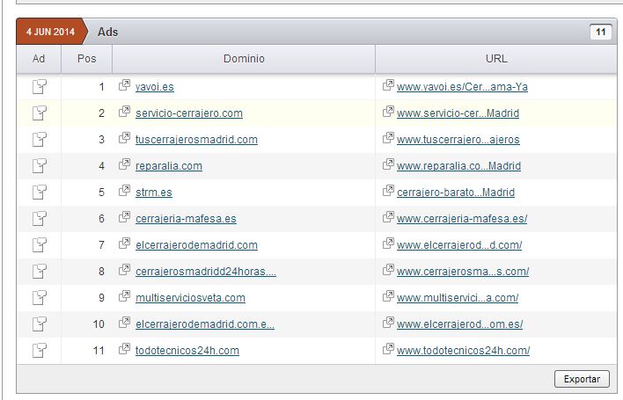
Task: Open the elcerrajerodemadrid.com domain link in row 7
Action: 196,245
